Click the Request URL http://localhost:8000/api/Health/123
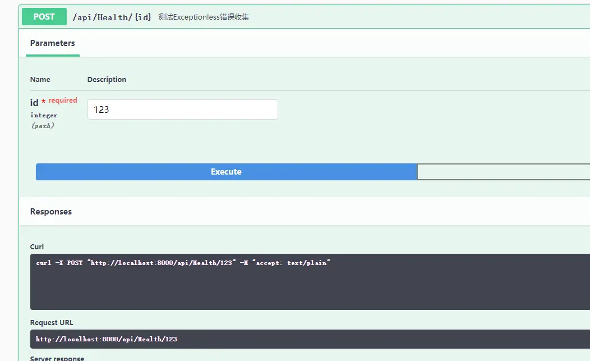The image size is (590, 361). pyautogui.click(x=106, y=339)
